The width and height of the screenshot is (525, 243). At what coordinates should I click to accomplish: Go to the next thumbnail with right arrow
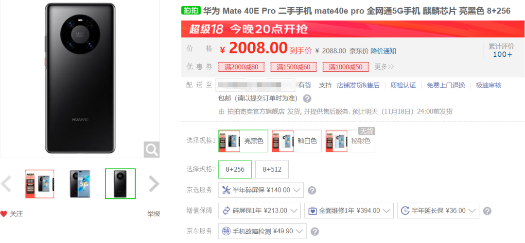[x=154, y=183]
